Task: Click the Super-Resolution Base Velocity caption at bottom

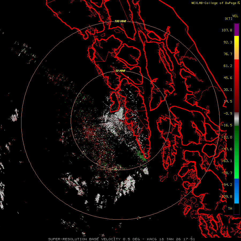Action: [122, 239]
